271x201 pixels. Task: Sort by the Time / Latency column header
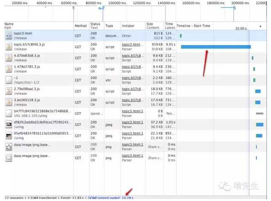170,25
